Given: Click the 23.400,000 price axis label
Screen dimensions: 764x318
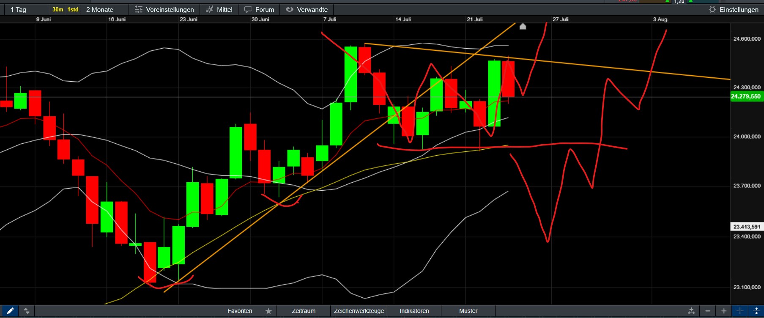Looking at the screenshot, I should (x=747, y=236).
